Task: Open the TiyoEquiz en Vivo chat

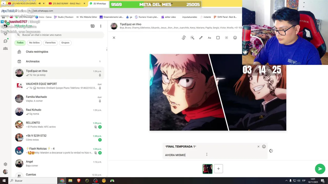Action: 58,73
